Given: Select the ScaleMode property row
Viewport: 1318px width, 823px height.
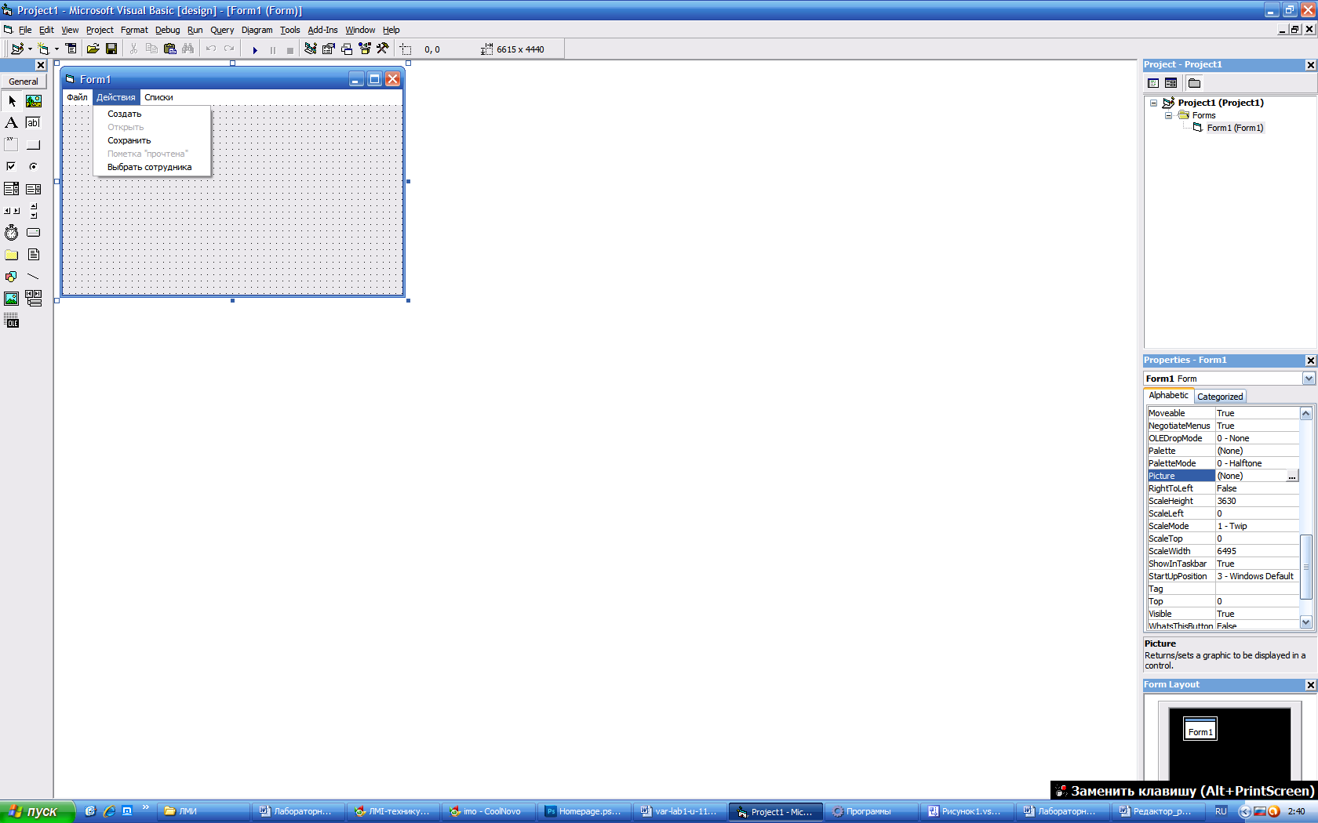Looking at the screenshot, I should tap(1222, 526).
